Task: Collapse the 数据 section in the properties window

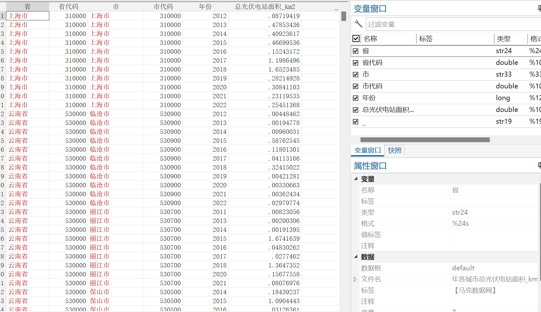Action: [x=356, y=257]
